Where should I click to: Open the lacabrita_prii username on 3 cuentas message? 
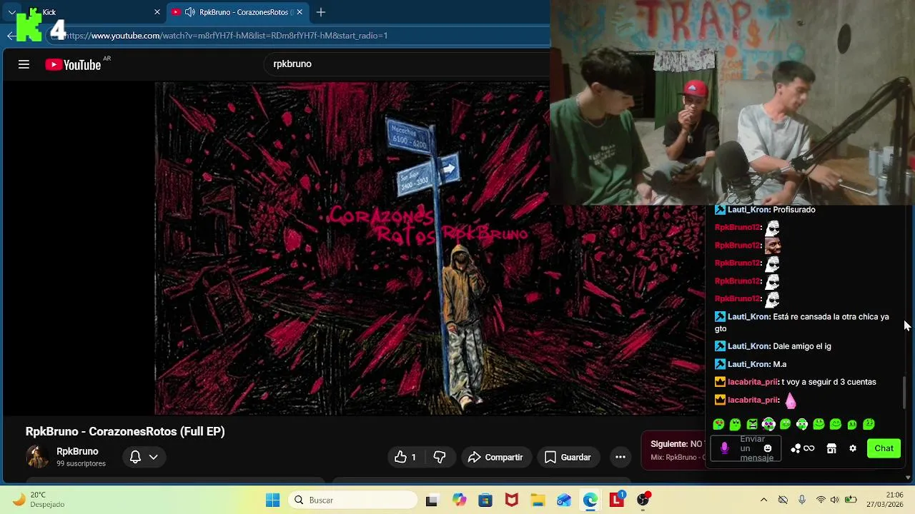pyautogui.click(x=753, y=382)
